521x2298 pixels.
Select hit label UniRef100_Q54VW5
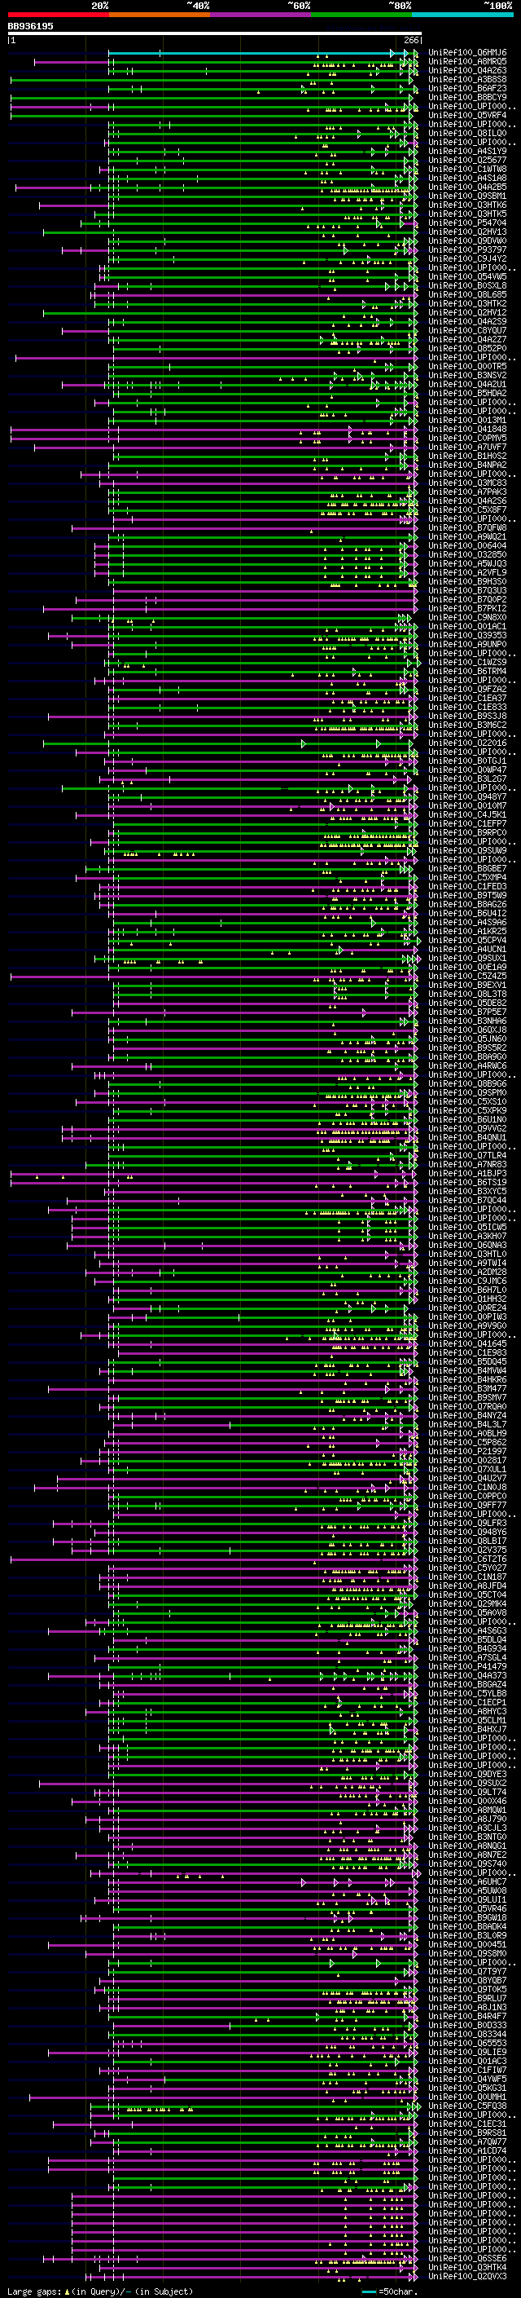(x=466, y=276)
